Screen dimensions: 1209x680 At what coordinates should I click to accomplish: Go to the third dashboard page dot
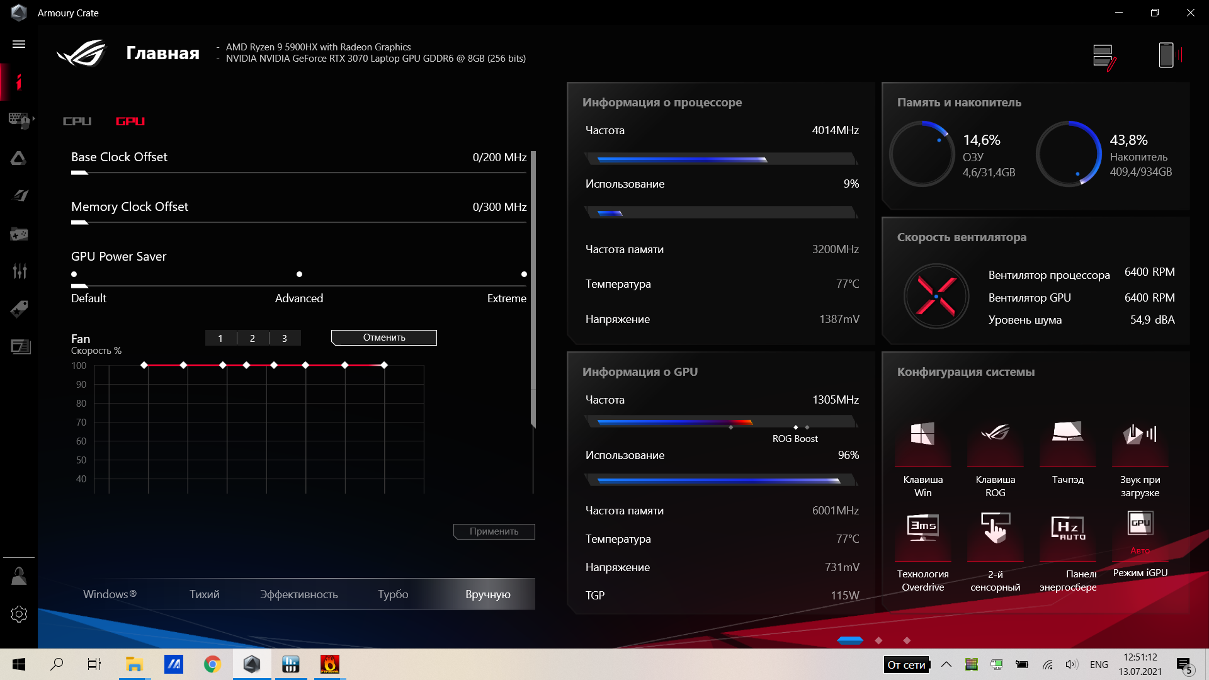(x=907, y=640)
